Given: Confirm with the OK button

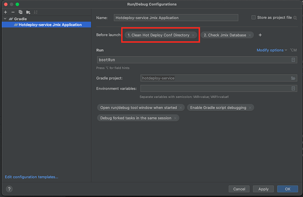Looking at the screenshot, I should click(x=288, y=189).
